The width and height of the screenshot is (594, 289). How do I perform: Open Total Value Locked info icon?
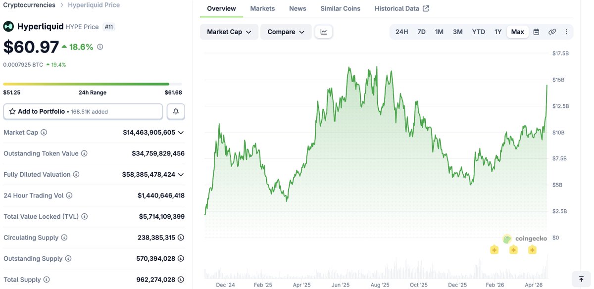(85, 217)
